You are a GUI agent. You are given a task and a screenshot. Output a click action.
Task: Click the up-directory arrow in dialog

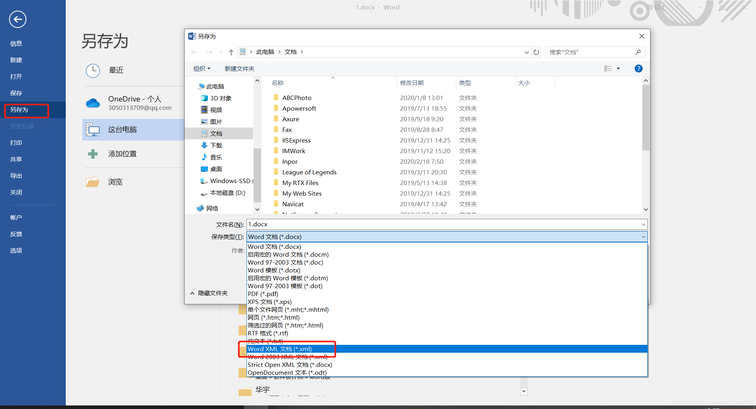click(231, 52)
